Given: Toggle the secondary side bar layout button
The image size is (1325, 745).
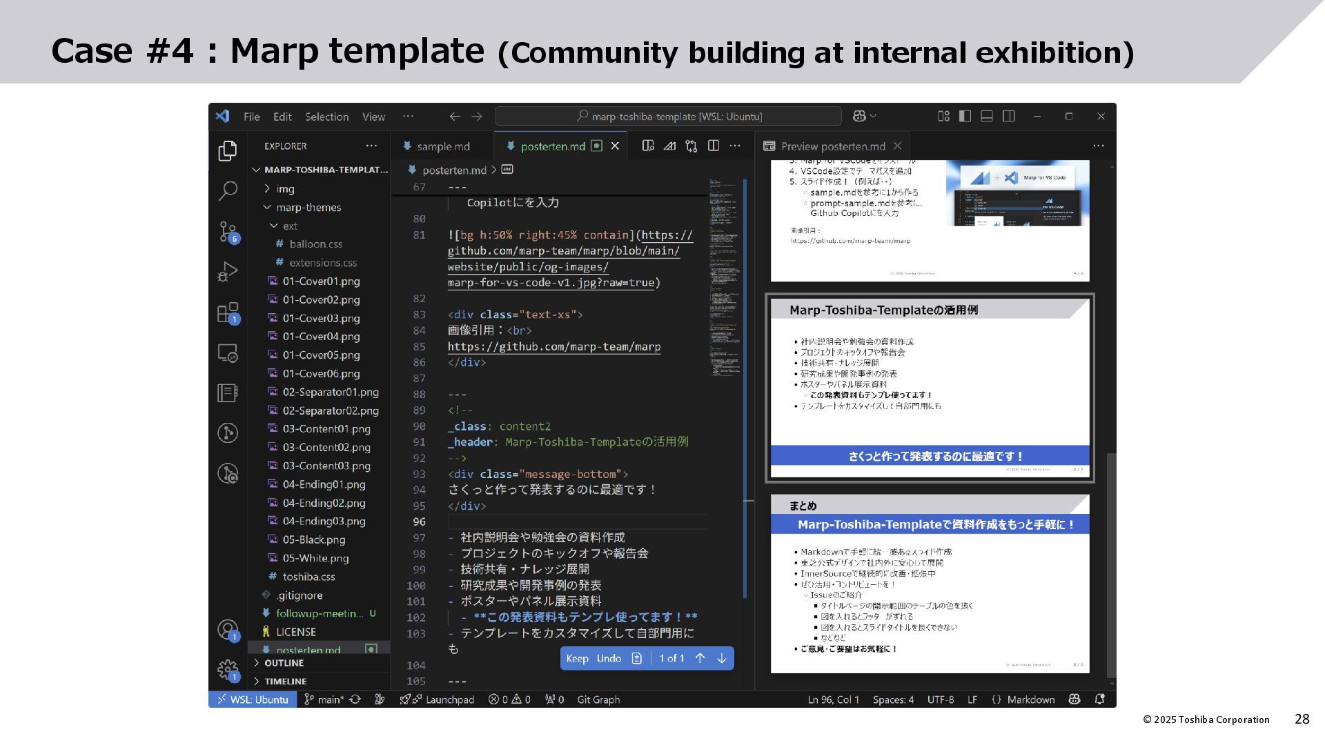Looking at the screenshot, I should click(1008, 117).
